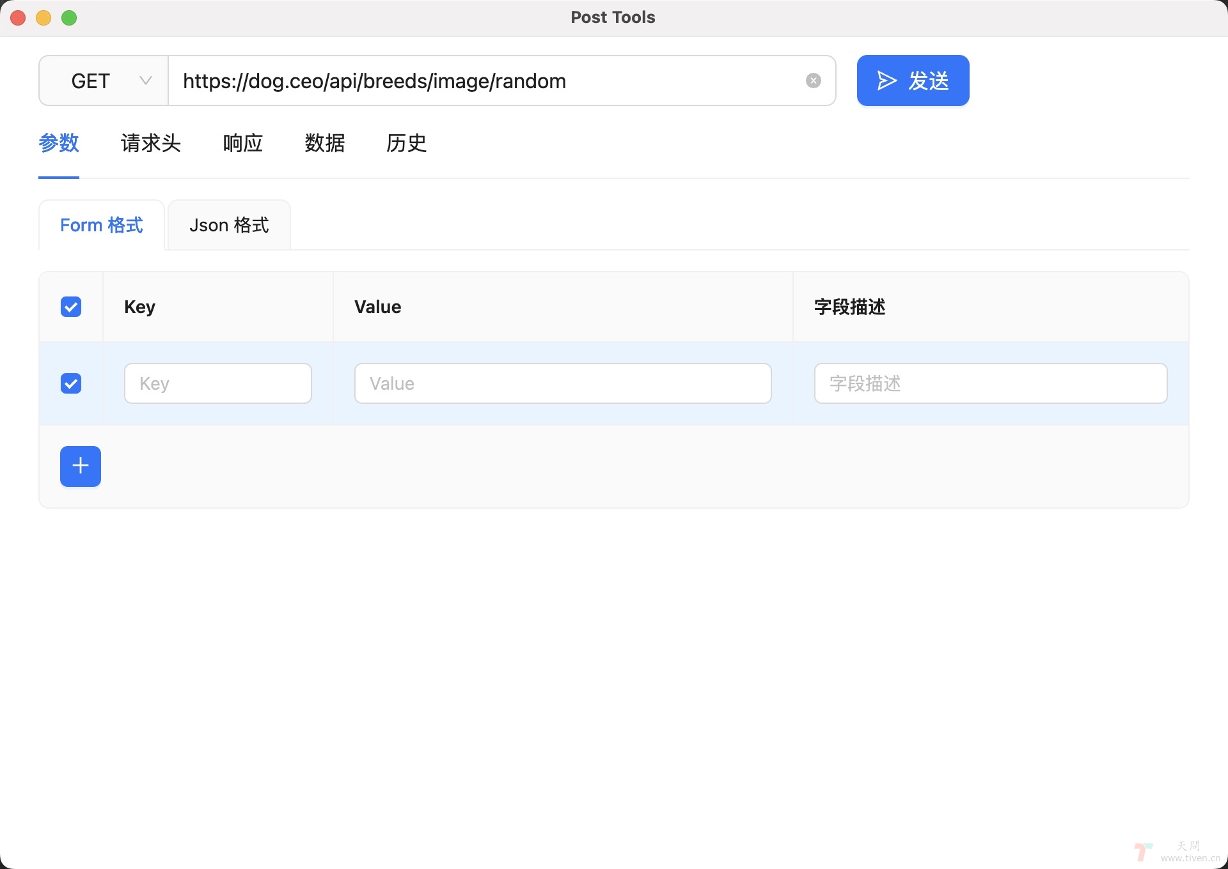
Task: Close the Post Tools window
Action: 18,18
